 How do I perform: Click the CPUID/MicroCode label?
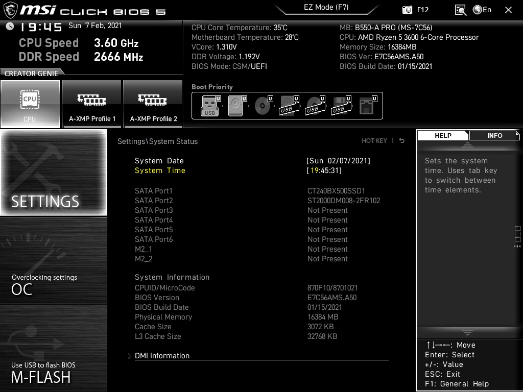click(165, 288)
